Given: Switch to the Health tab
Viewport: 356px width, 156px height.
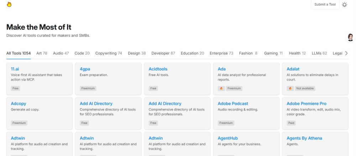Looking at the screenshot, I should coord(297,53).
